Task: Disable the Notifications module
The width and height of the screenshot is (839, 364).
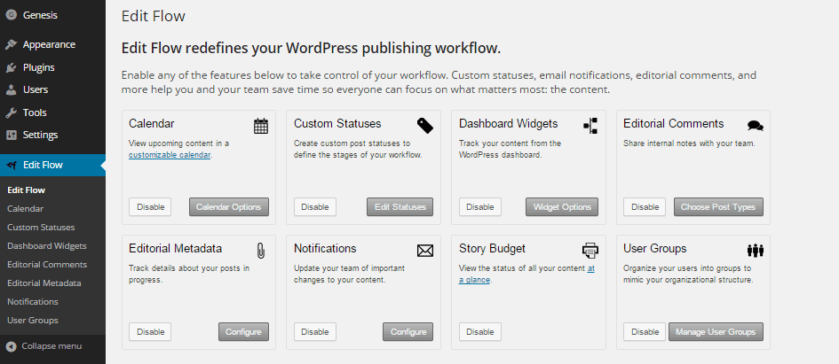Action: 315,332
